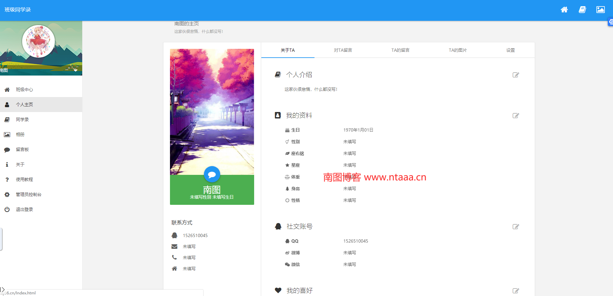Click the blue chat bubble button

(x=212, y=175)
